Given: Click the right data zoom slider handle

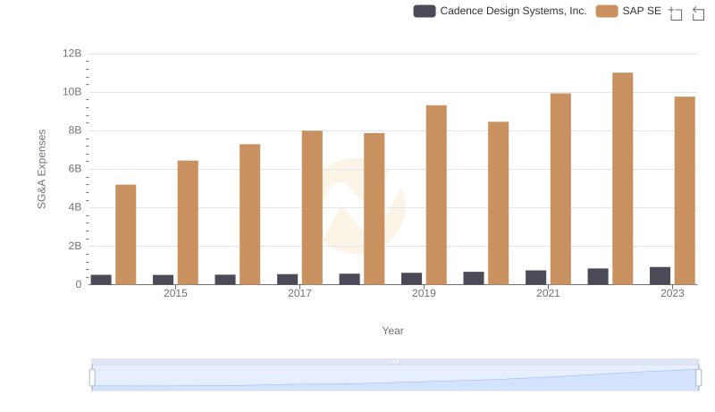Looking at the screenshot, I should (699, 378).
